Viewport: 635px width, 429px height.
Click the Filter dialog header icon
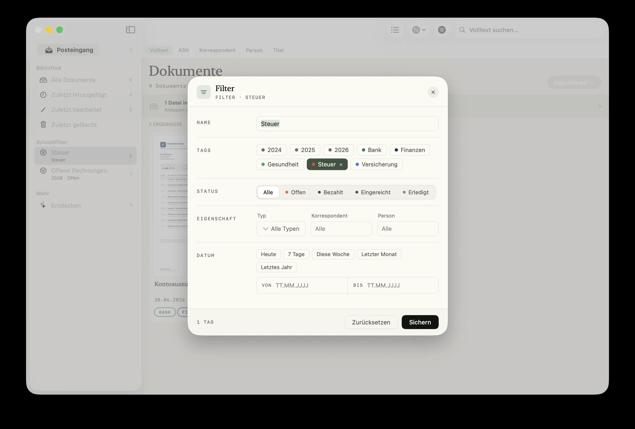[x=204, y=92]
